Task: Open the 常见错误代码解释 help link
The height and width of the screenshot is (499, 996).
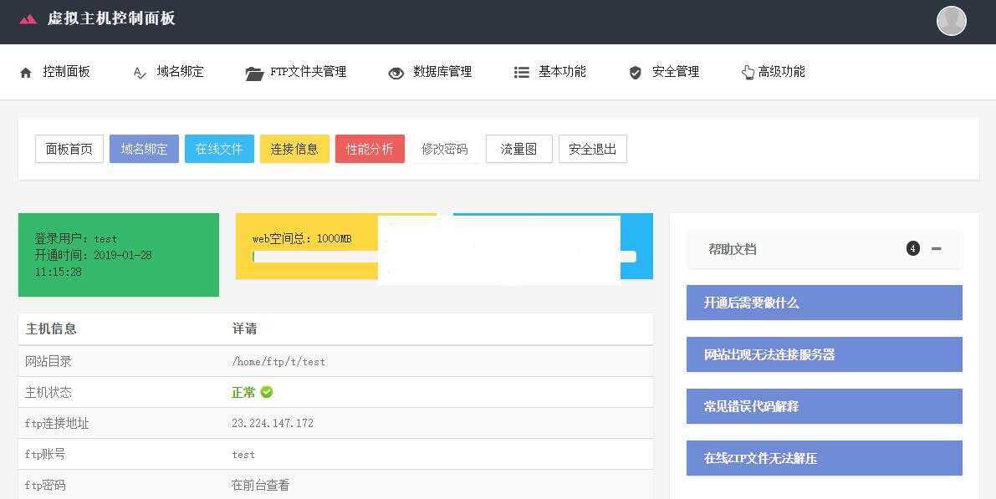Action: pyautogui.click(x=824, y=406)
